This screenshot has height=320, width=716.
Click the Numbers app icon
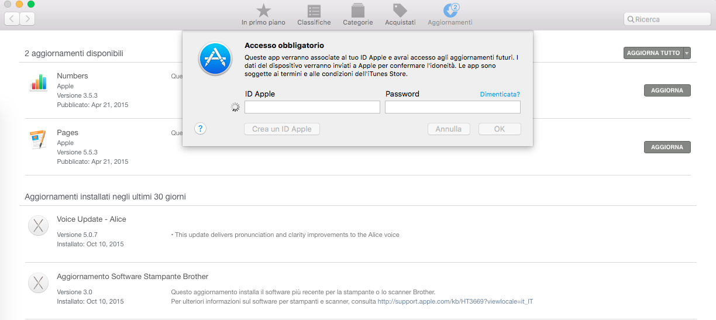pyautogui.click(x=39, y=82)
